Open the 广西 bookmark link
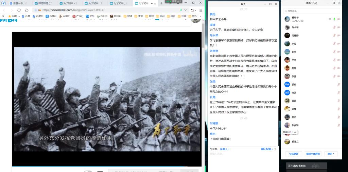This screenshot has width=348, height=172. coord(78,16)
